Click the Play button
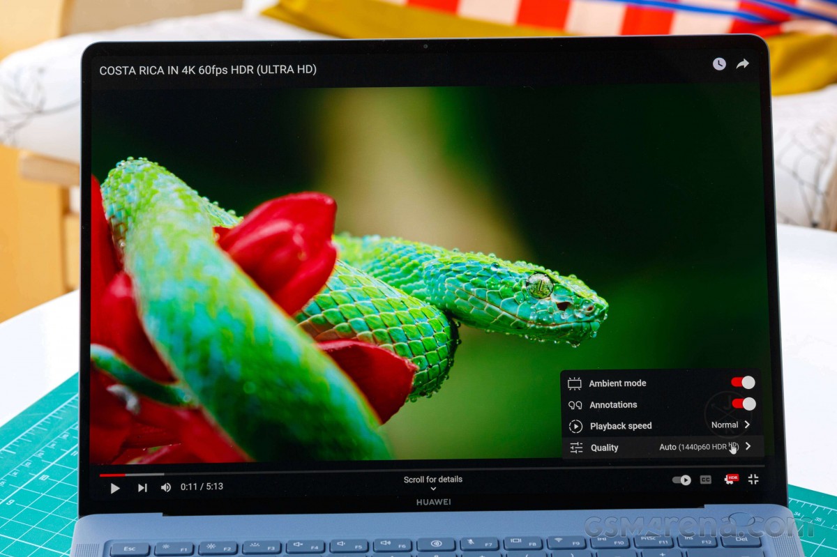 [x=114, y=488]
